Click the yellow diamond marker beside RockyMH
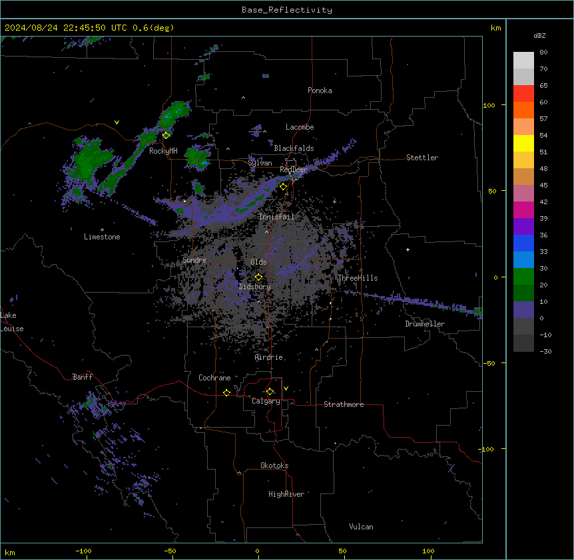Screen dimensions: 574x560 166,135
